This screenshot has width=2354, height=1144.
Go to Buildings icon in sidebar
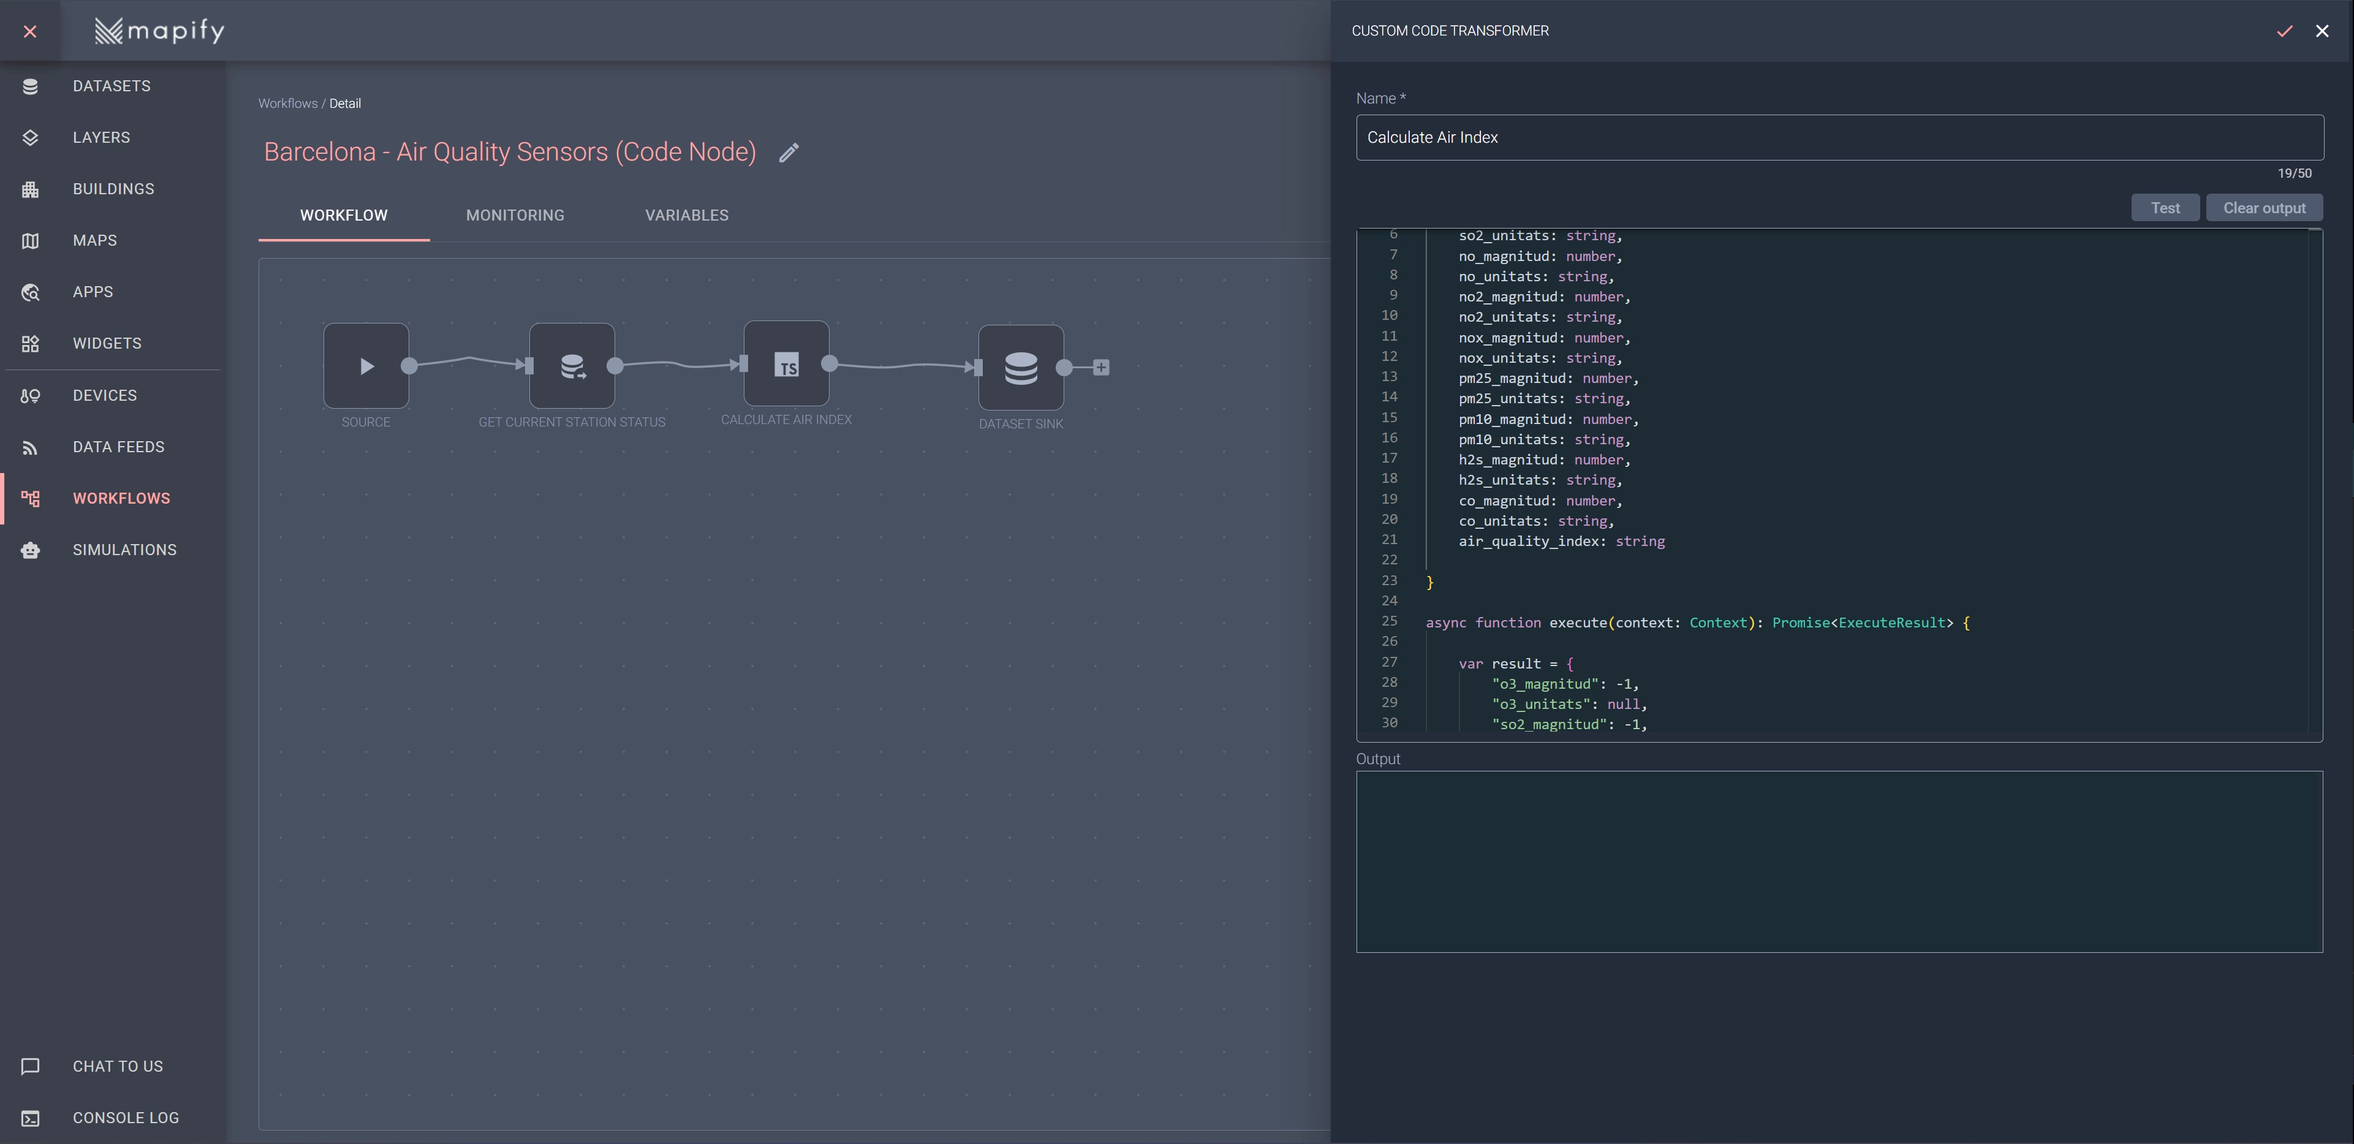30,189
